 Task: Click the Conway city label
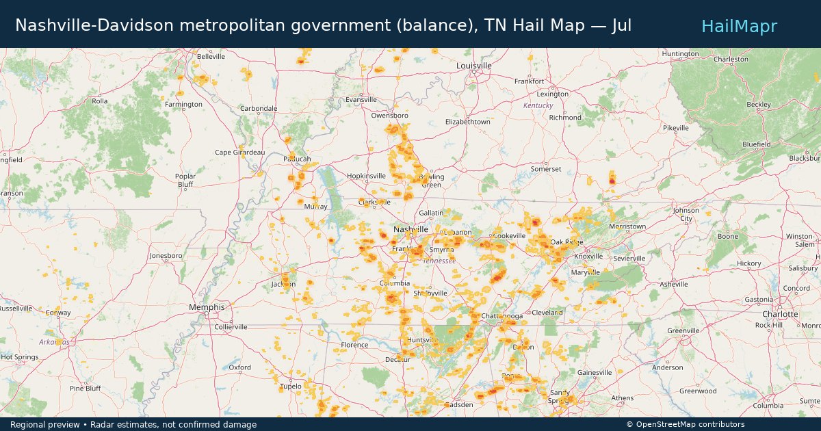coord(58,313)
